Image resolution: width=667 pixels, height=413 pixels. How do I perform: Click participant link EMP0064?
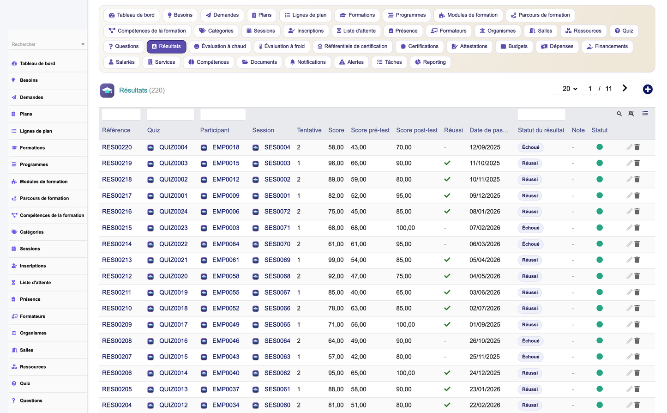click(x=226, y=244)
